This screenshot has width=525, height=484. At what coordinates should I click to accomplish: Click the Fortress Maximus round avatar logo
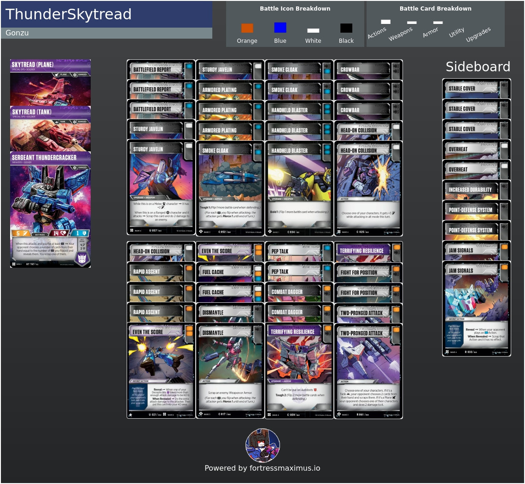[x=263, y=445]
